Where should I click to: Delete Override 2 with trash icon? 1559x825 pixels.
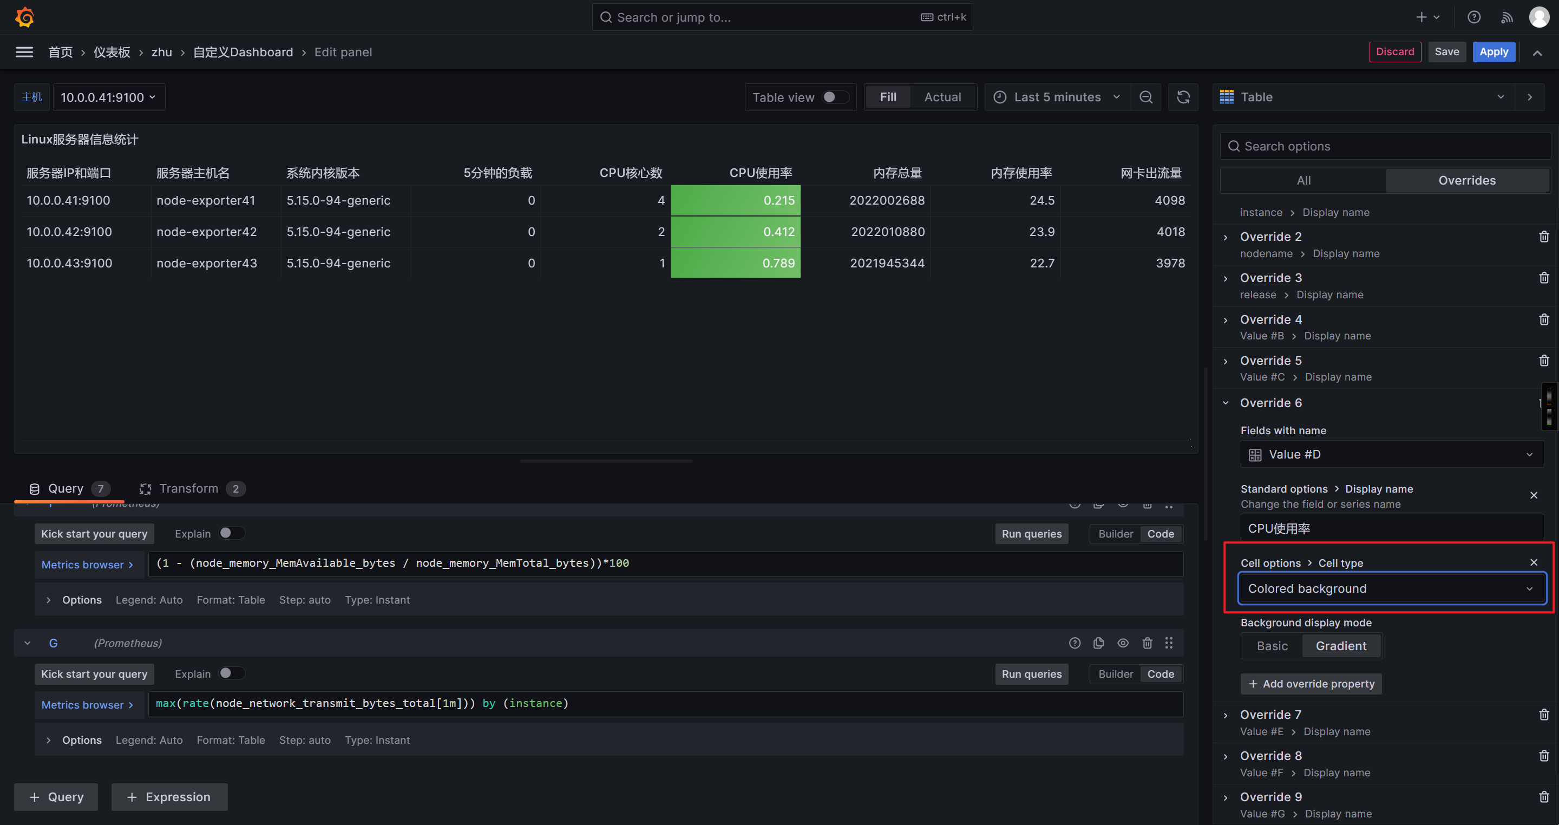[1543, 237]
